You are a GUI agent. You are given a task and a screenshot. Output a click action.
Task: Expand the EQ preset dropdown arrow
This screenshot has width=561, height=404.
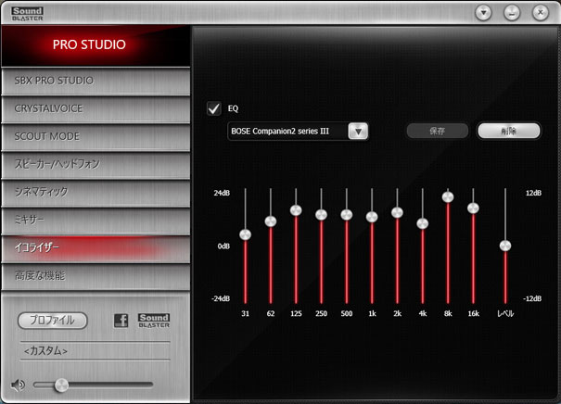click(358, 132)
